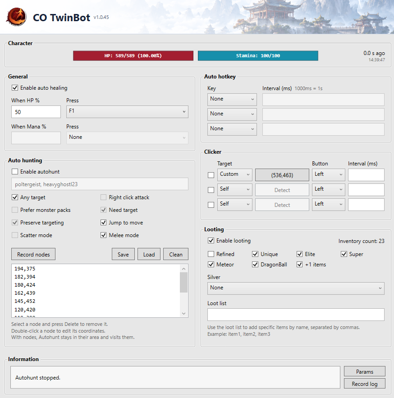The image size is (394, 398).
Task: Open Button dropdown in third clicker row
Action: pos(329,205)
